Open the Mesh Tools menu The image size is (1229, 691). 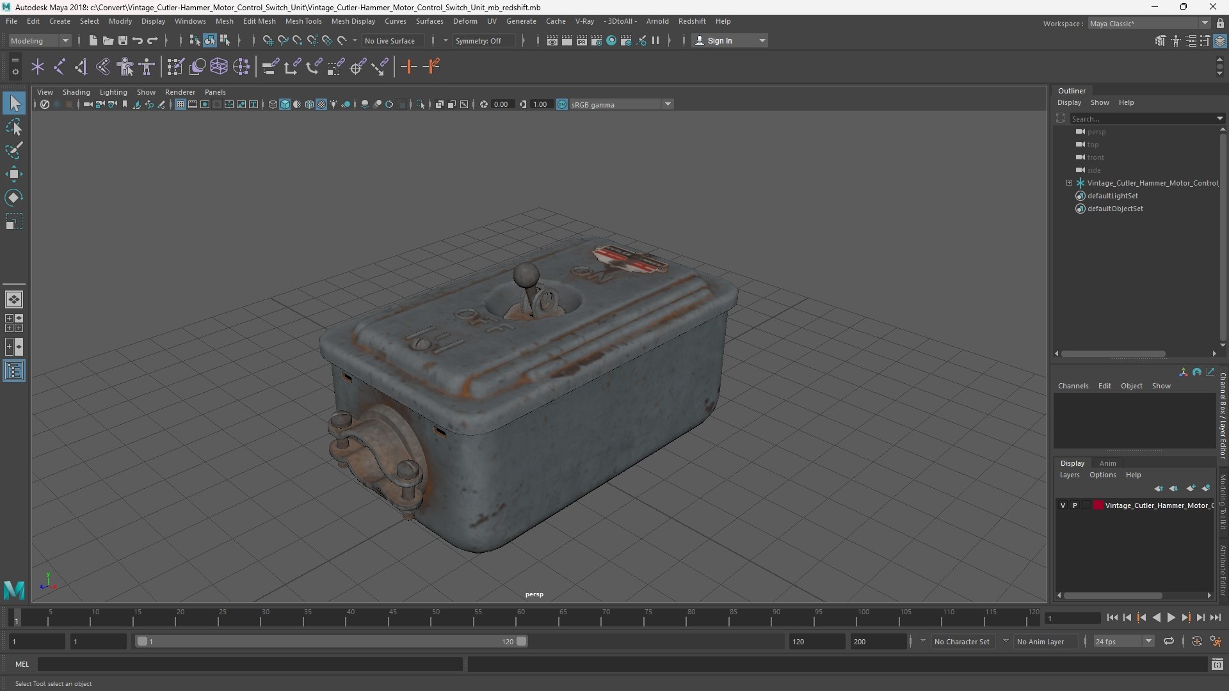click(303, 21)
